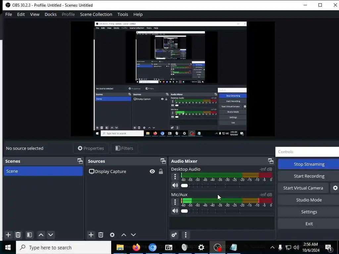Pop out the Audio Mixer dock
This screenshot has height=254, width=339.
[270, 161]
